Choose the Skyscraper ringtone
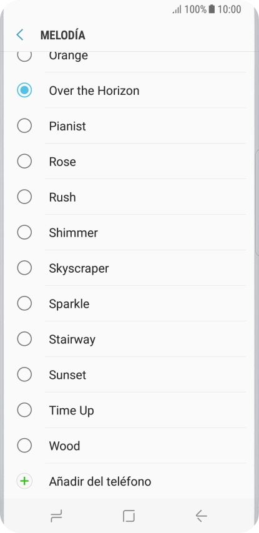 131,268
